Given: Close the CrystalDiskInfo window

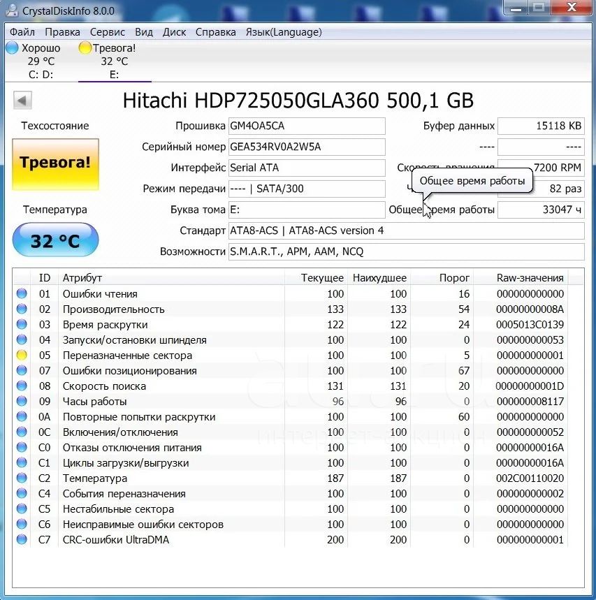Looking at the screenshot, I should (572, 8).
